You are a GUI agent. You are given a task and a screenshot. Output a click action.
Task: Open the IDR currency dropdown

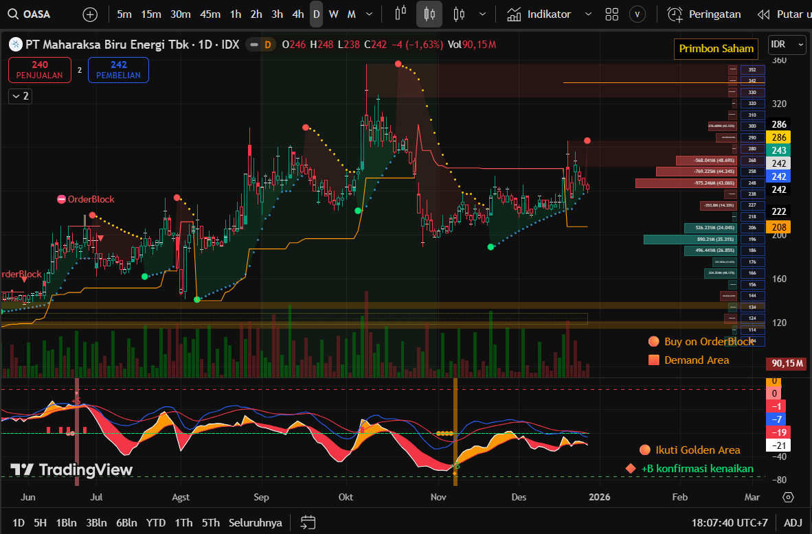coord(787,45)
